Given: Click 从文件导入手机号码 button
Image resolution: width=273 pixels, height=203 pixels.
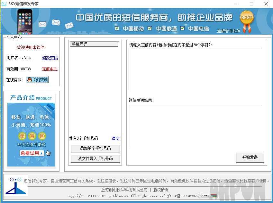Looking at the screenshot, I should click(x=96, y=158).
